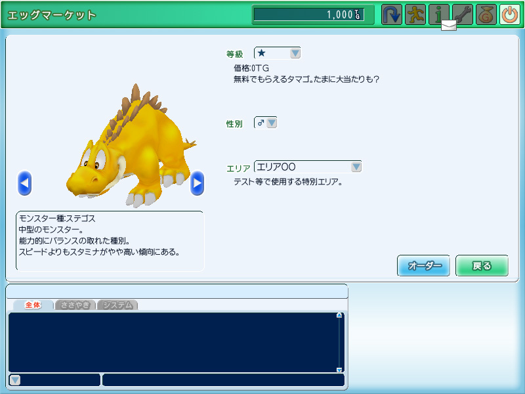Open the chat channel dropdown arrow

coord(15,380)
